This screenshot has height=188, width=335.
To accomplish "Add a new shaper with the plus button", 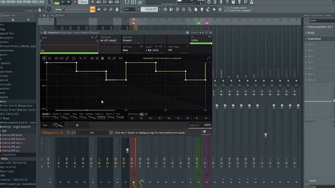I will [x=77, y=125].
